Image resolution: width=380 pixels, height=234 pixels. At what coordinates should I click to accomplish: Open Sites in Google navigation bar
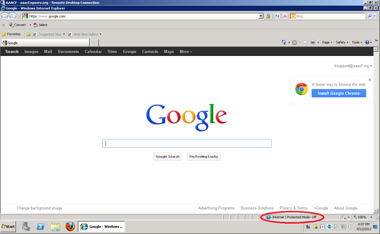112,51
